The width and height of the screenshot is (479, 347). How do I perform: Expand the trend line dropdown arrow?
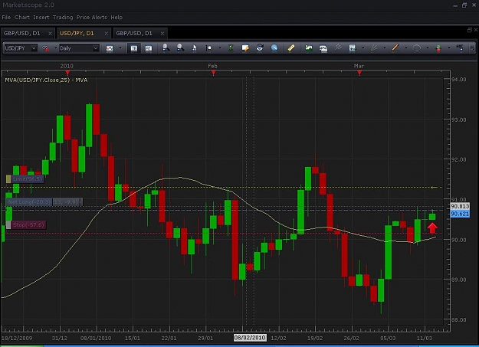406,48
